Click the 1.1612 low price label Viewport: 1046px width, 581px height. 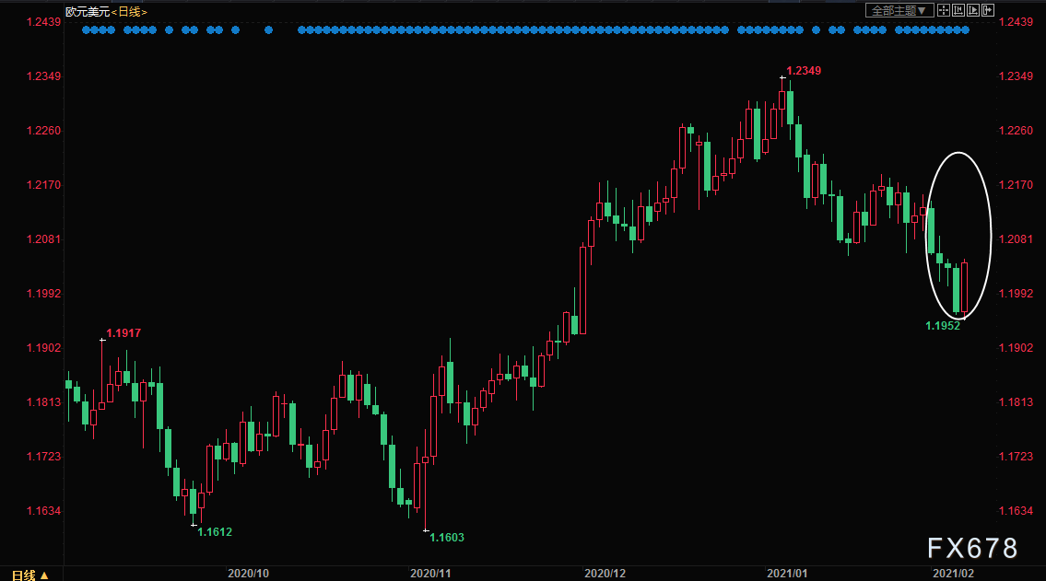(215, 532)
